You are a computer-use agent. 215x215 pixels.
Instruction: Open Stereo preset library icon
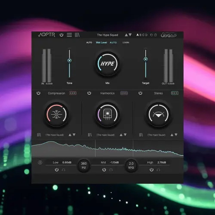click(x=141, y=135)
